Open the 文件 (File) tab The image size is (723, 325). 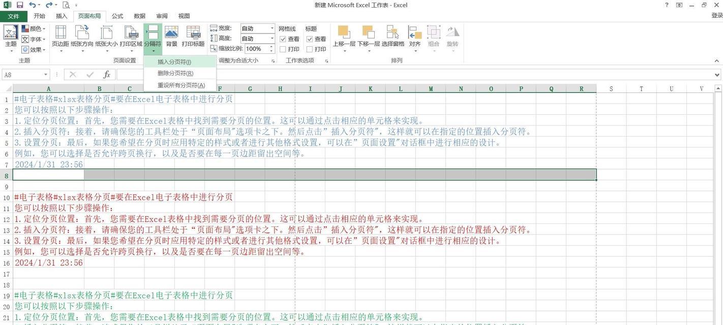click(13, 16)
